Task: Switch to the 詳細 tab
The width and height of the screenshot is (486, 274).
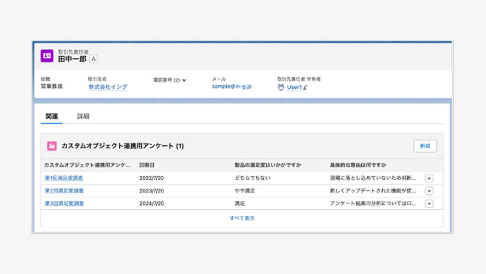Action: 83,116
